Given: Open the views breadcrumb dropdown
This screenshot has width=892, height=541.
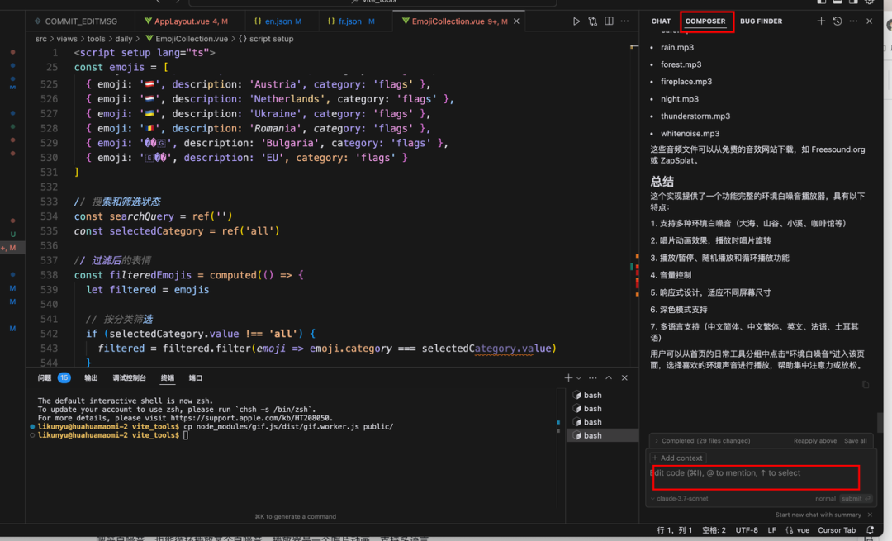Looking at the screenshot, I should point(67,39).
